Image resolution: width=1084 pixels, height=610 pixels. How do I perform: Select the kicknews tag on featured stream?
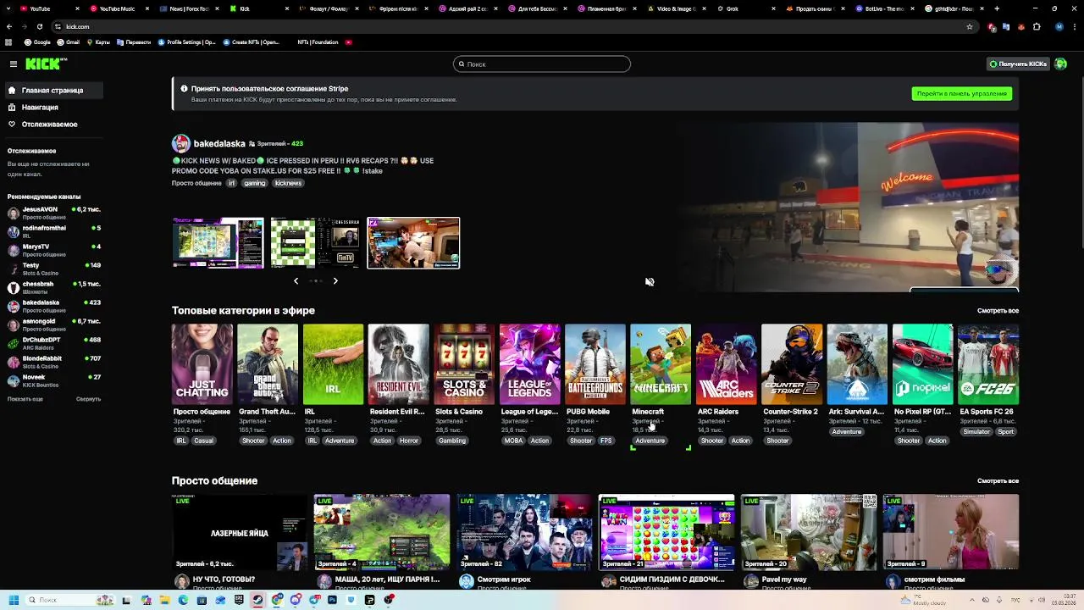(x=288, y=183)
